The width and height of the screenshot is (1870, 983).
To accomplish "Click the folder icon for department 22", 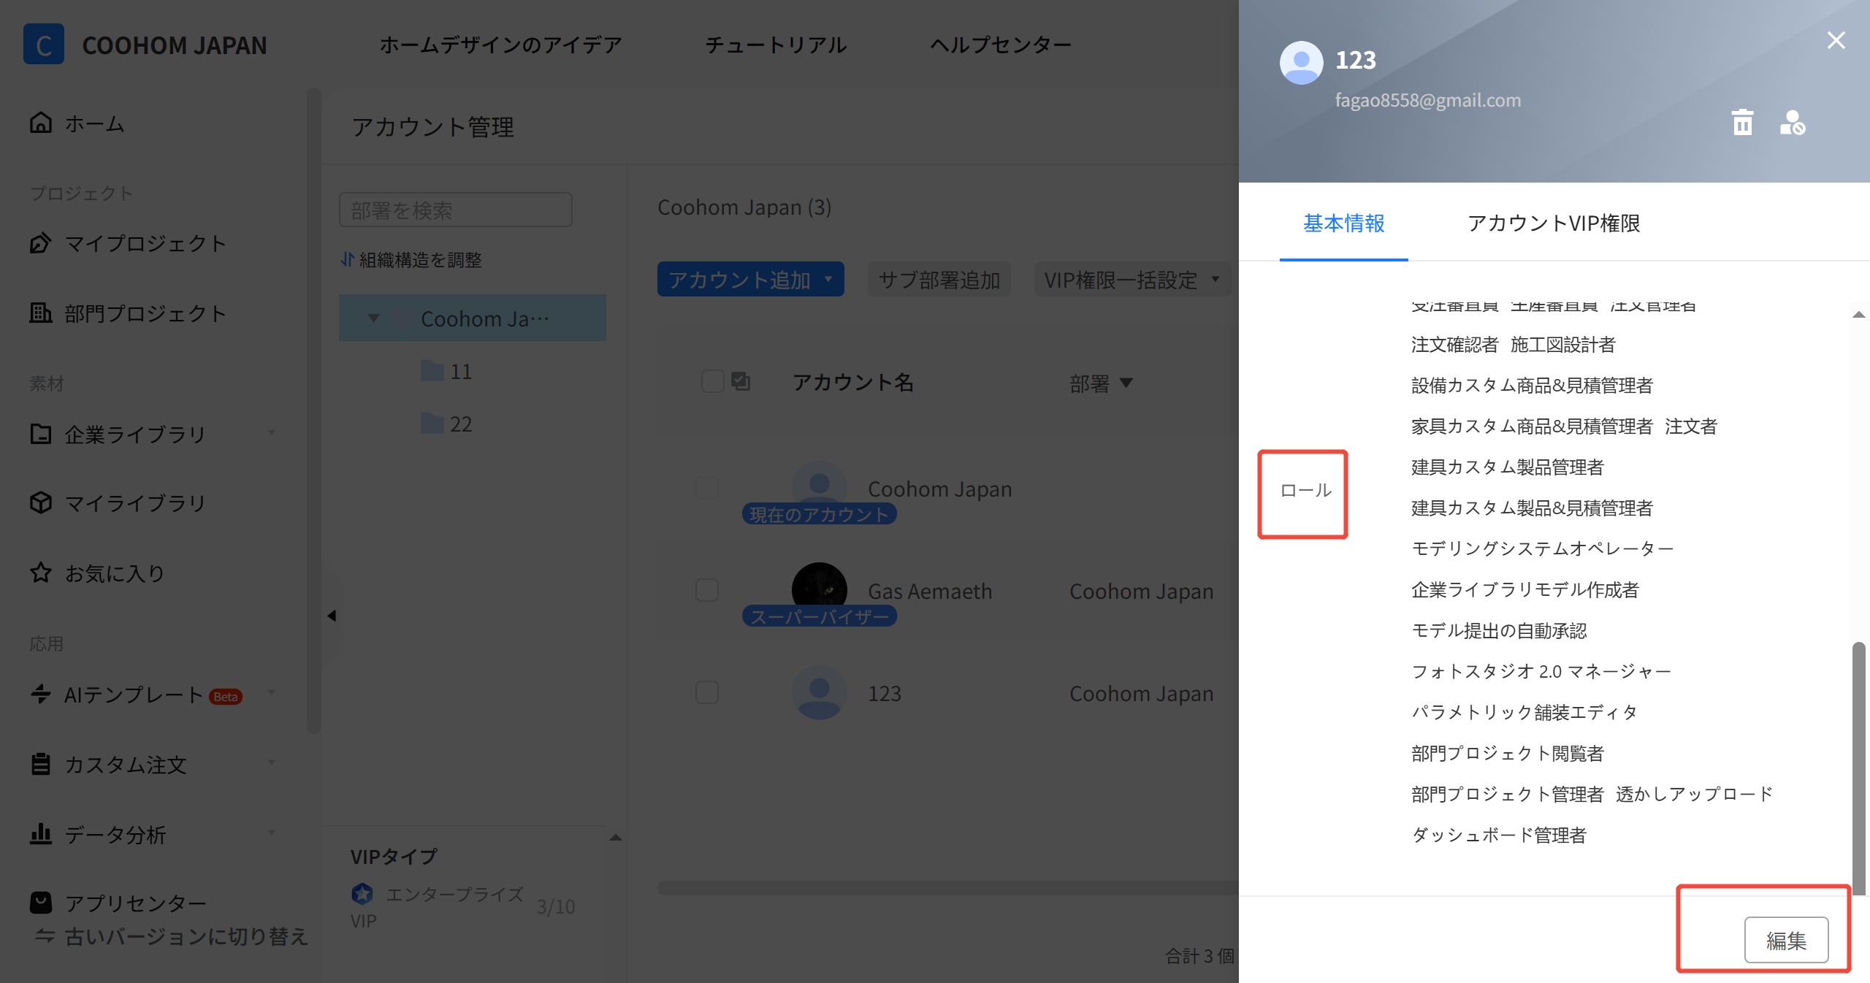I will [432, 424].
